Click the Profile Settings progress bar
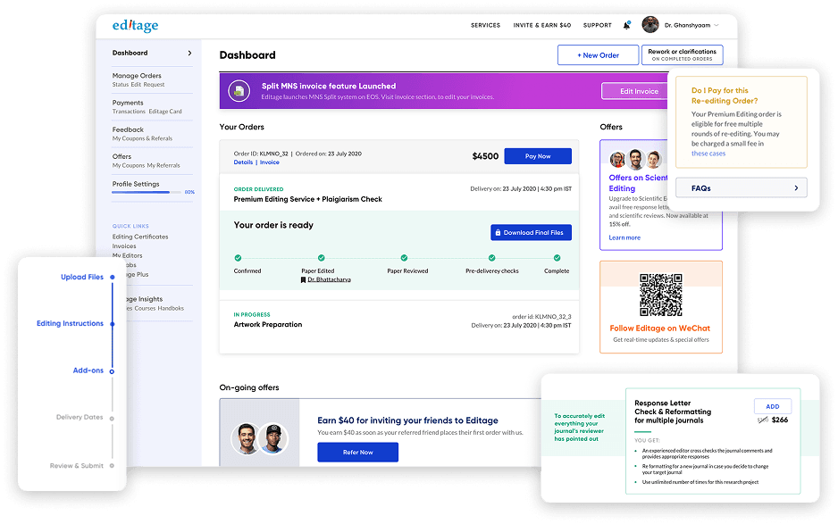Image resolution: width=838 pixels, height=524 pixels. [147, 192]
